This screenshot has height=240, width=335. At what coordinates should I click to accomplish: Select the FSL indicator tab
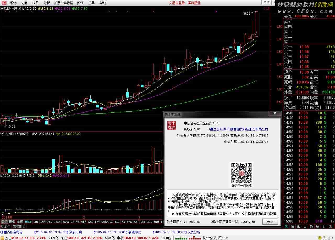(50, 222)
